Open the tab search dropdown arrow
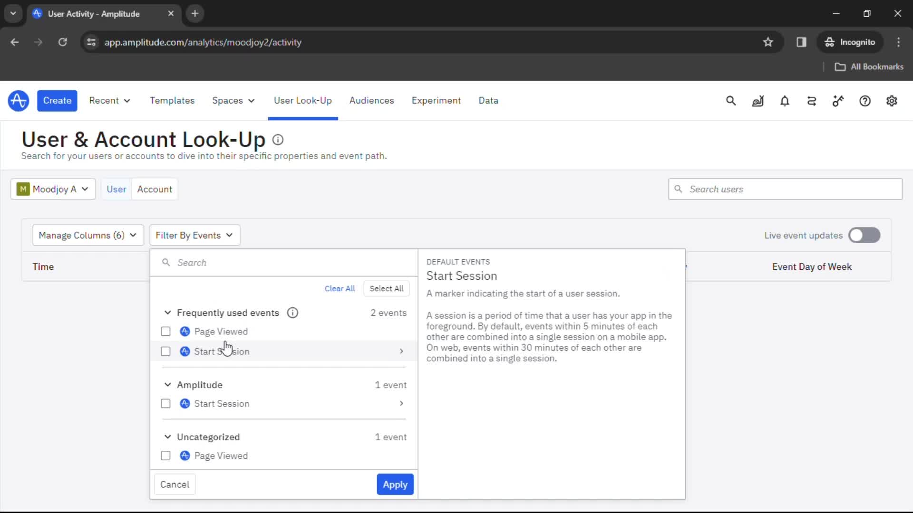This screenshot has width=913, height=513. click(x=13, y=14)
